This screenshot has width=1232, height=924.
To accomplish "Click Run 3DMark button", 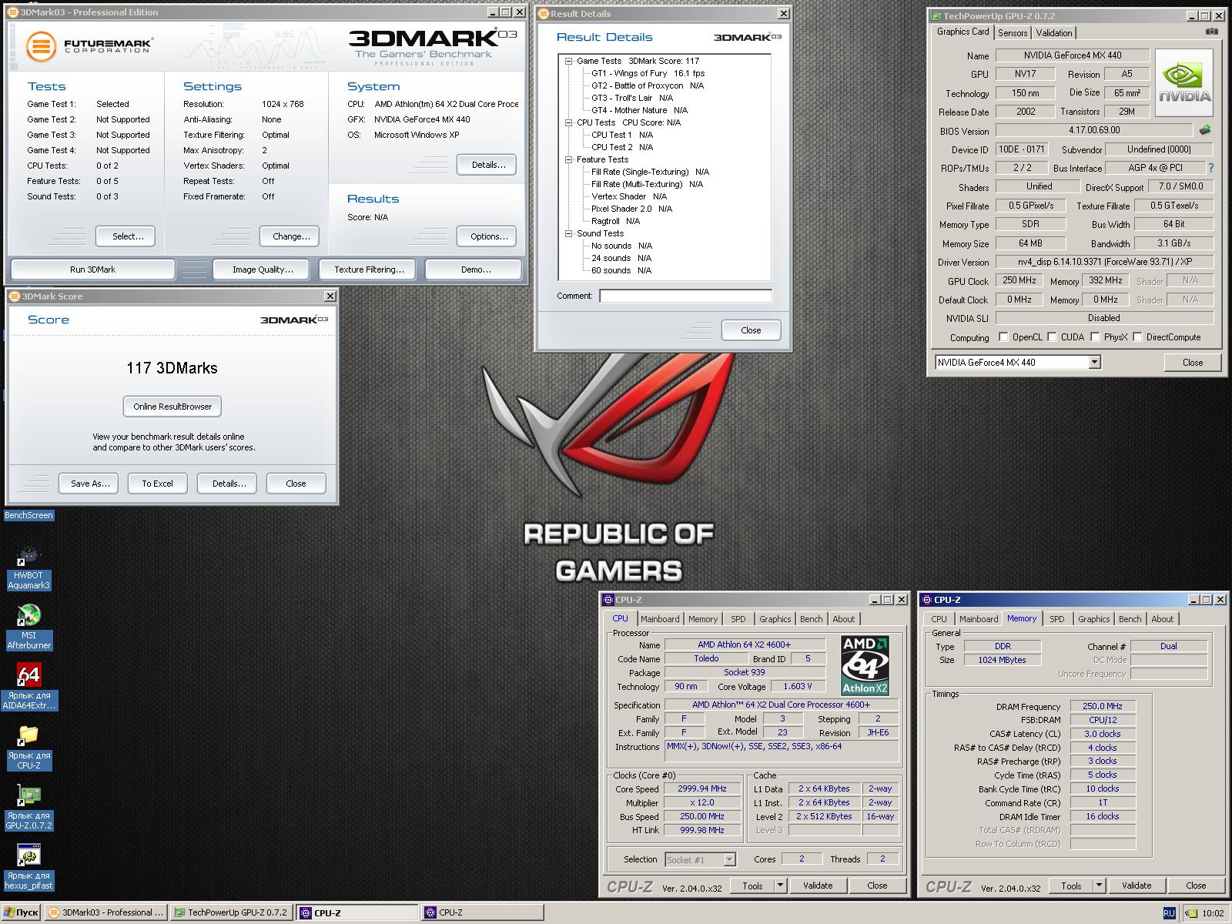I will [x=92, y=269].
